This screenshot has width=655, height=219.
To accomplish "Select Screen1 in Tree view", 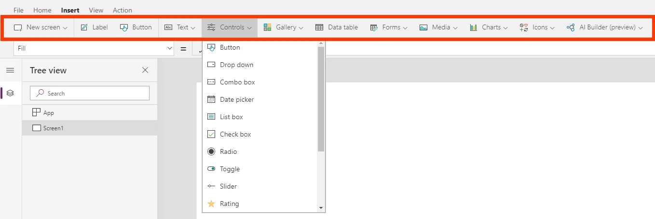I will point(90,128).
